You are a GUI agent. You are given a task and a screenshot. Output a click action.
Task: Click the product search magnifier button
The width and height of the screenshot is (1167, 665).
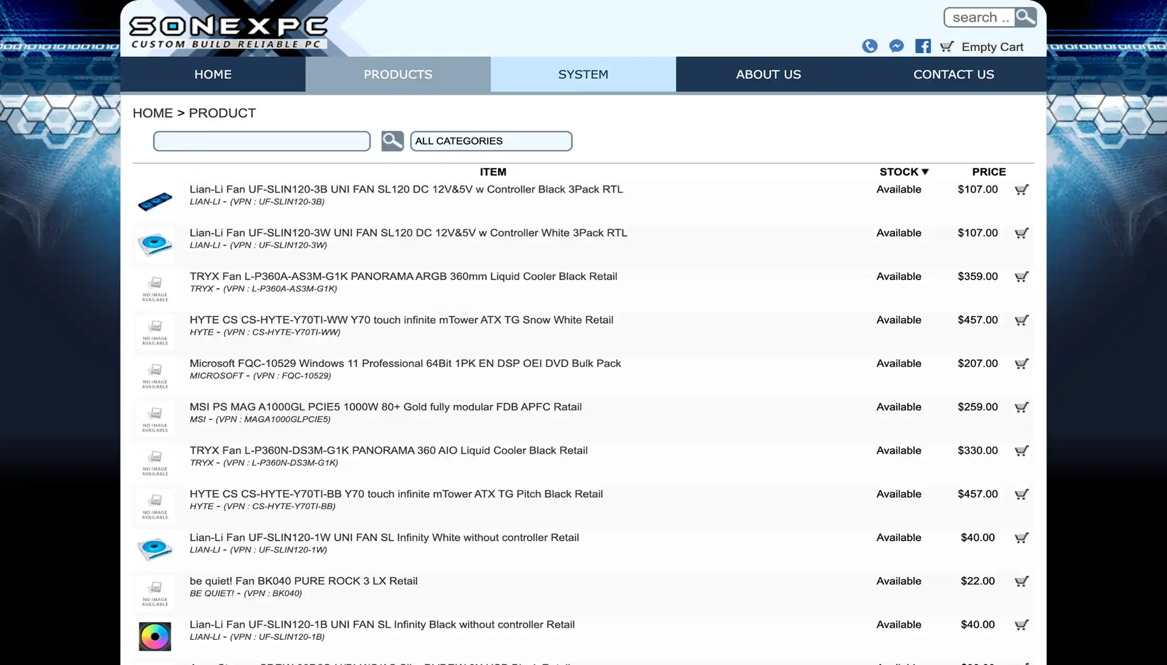tap(392, 141)
